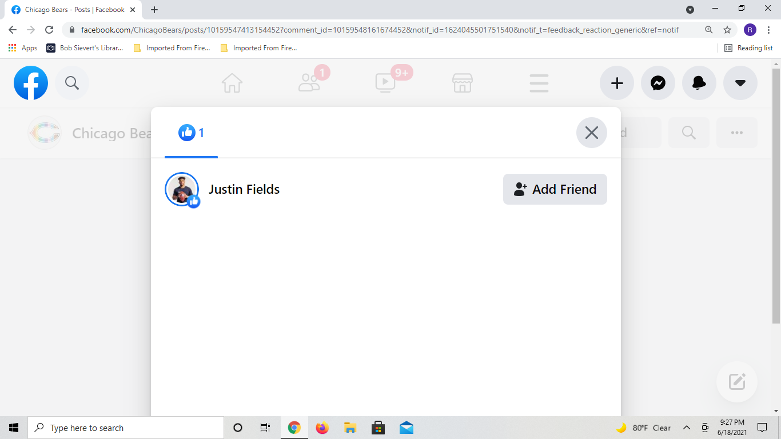
Task: Click the Chrome tab search arrow
Action: pyautogui.click(x=690, y=9)
